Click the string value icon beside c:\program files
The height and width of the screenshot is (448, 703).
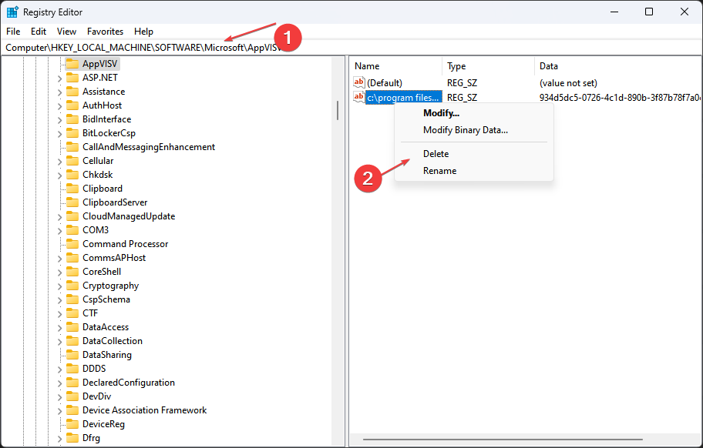coord(359,97)
